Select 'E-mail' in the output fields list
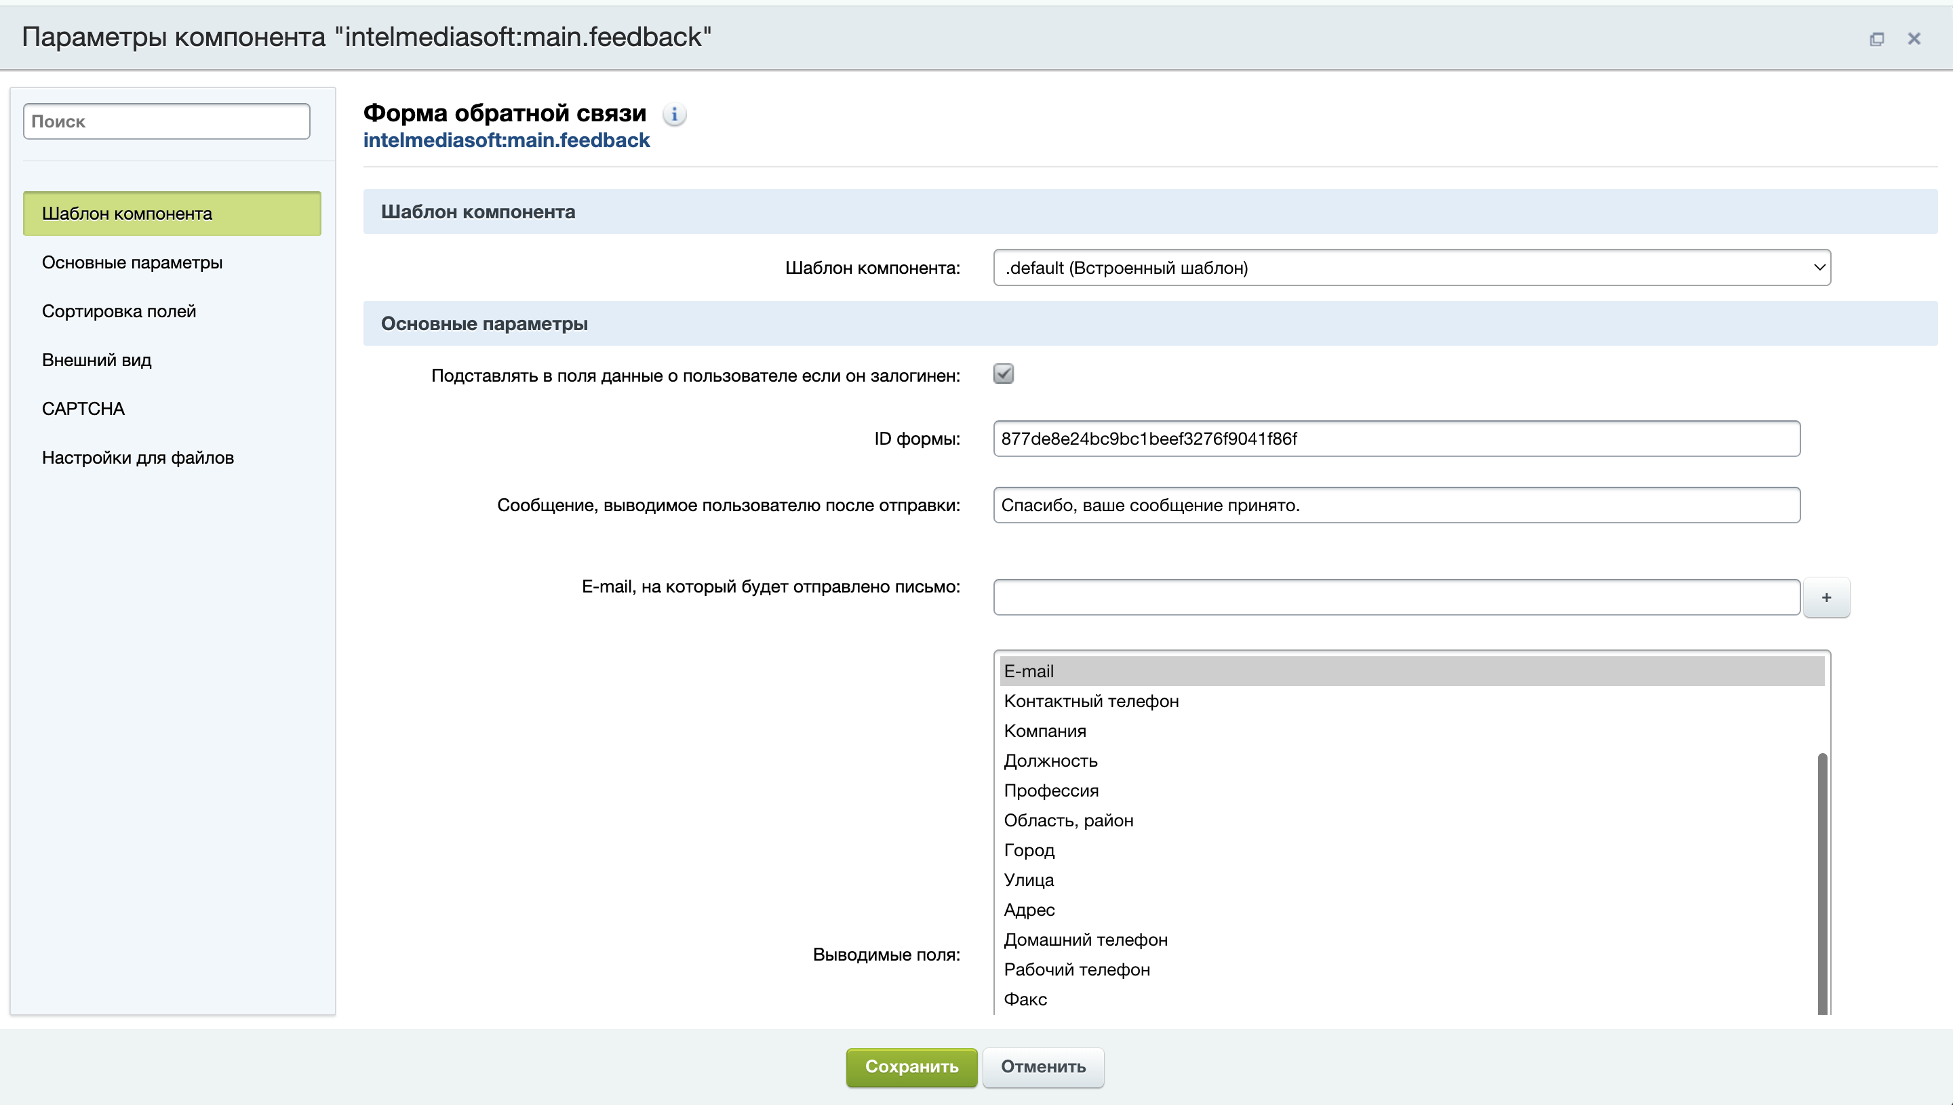This screenshot has width=1953, height=1105. 1412,671
